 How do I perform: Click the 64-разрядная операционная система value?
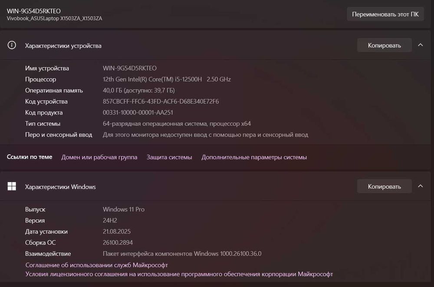[177, 123]
